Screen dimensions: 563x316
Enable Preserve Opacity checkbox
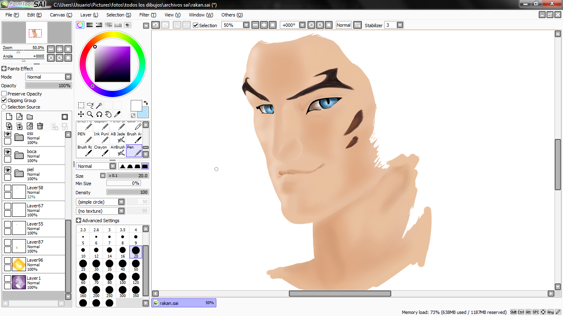(4, 94)
